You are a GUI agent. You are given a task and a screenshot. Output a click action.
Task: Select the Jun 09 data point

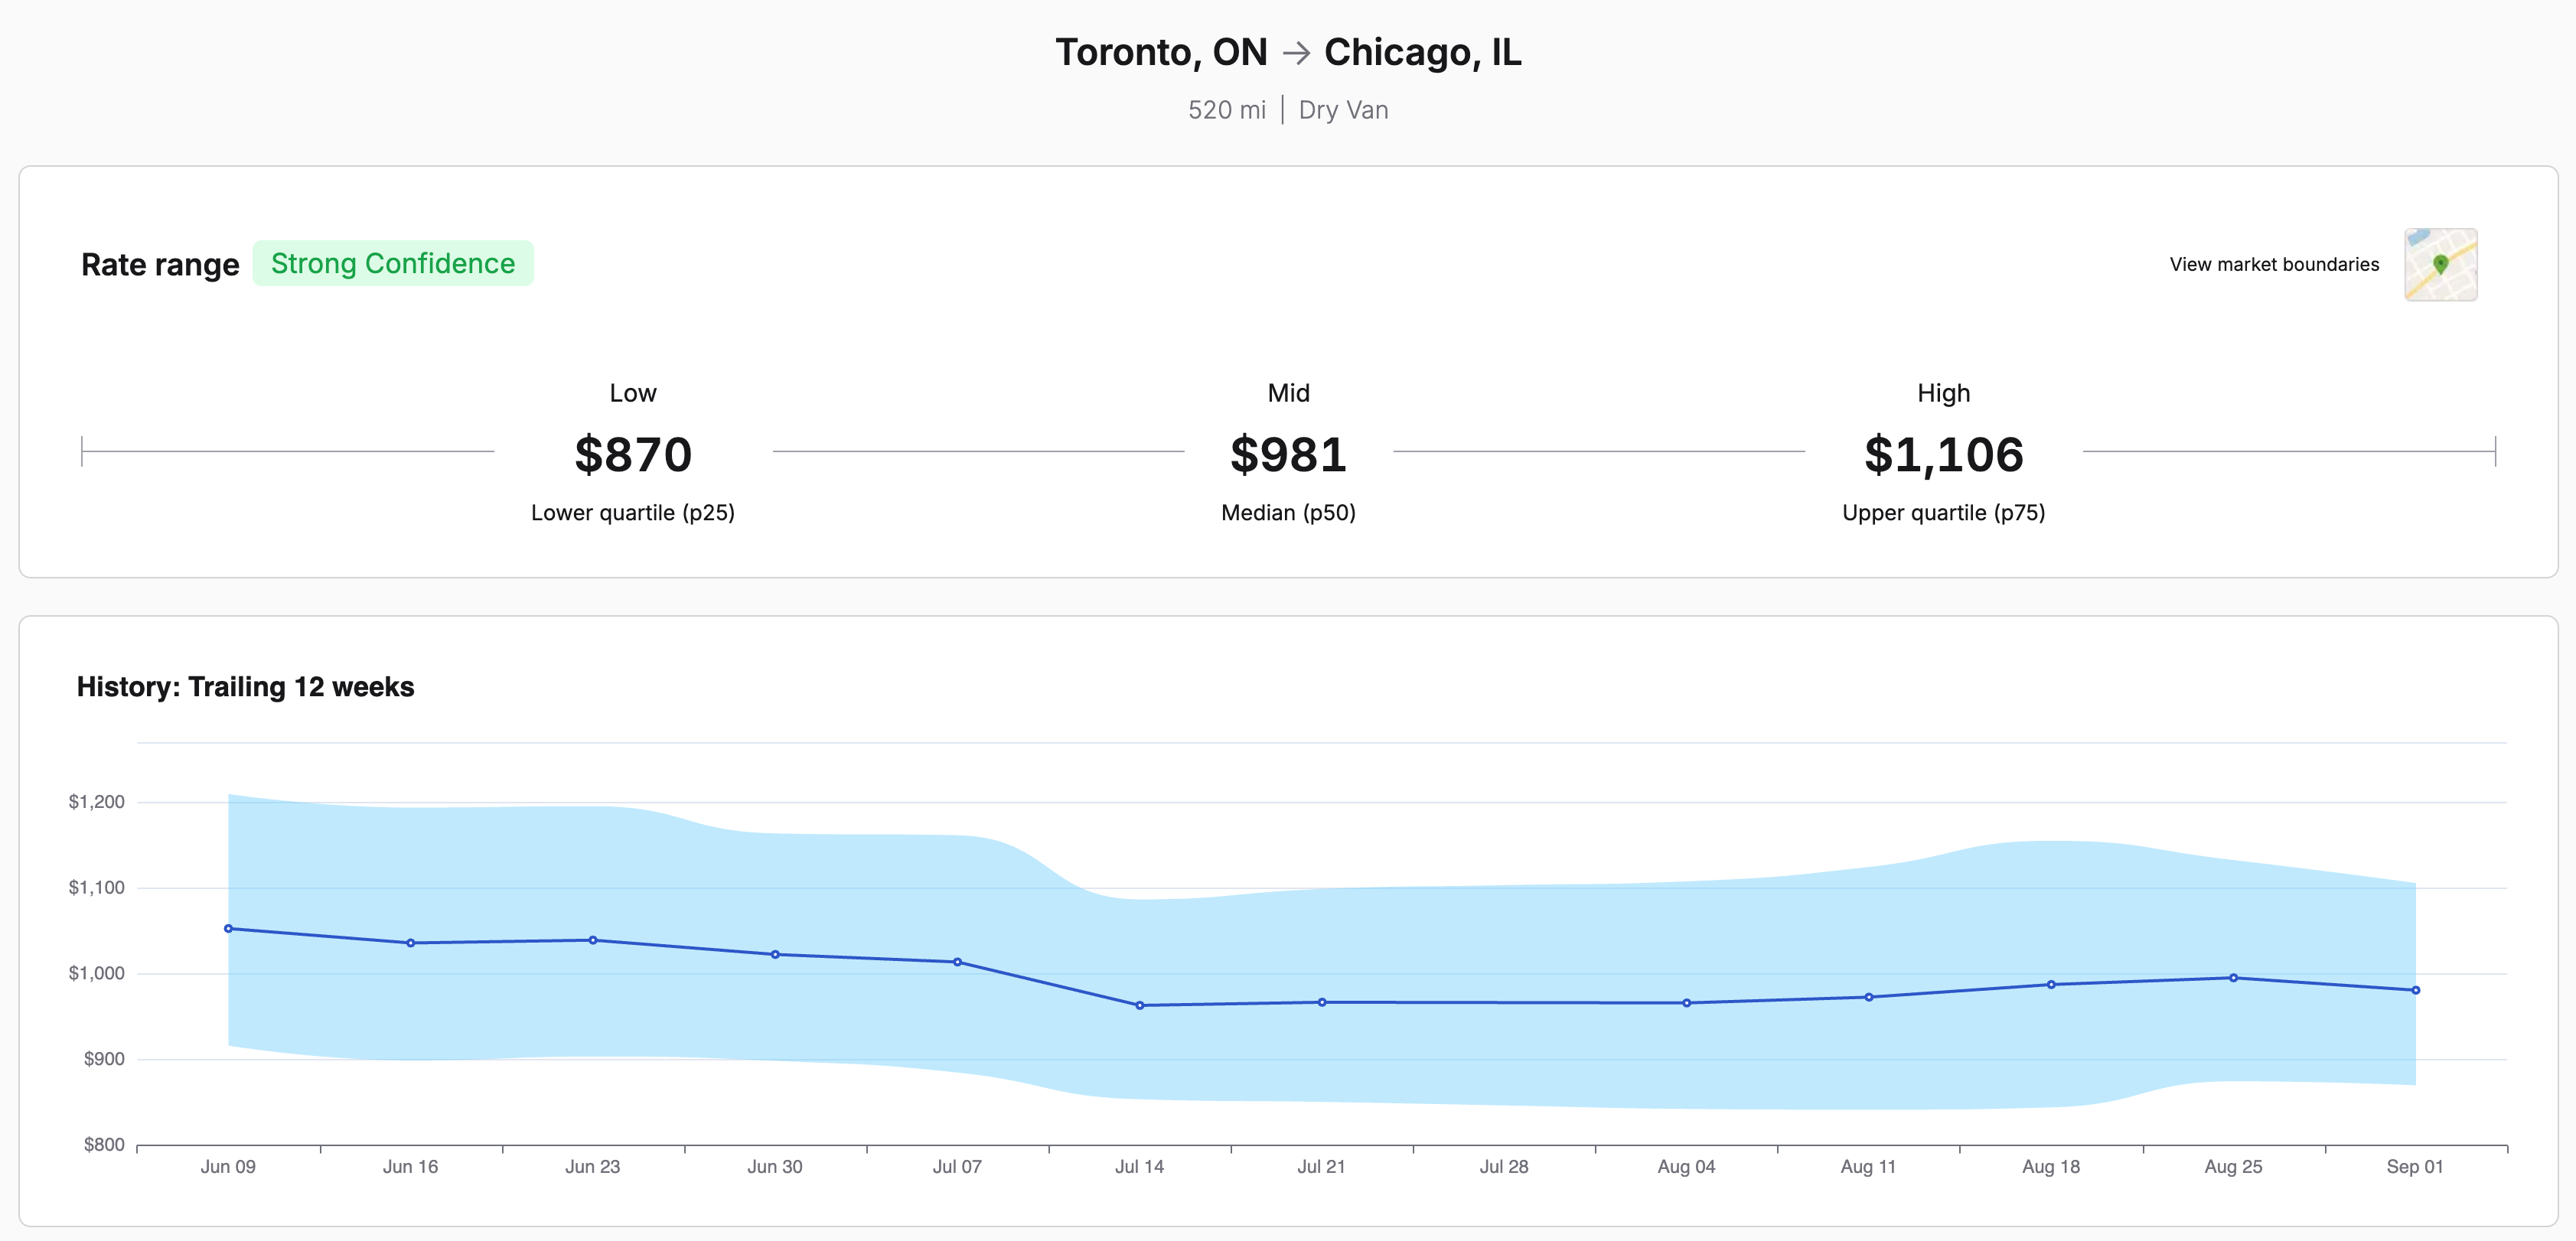[228, 928]
